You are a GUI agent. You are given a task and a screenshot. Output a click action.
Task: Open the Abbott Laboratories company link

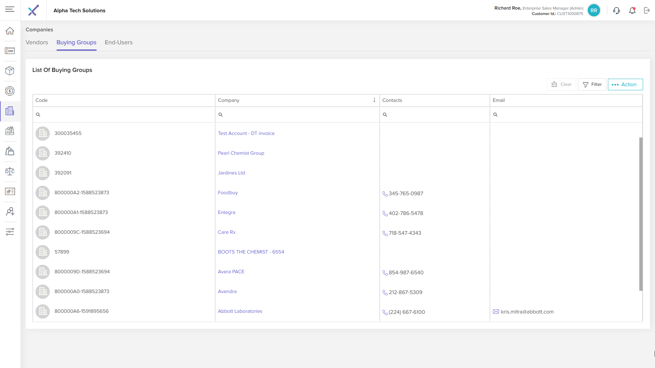tap(240, 311)
